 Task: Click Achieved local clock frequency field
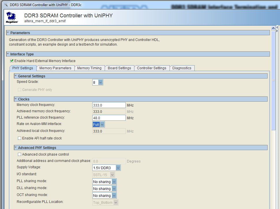(x=109, y=131)
